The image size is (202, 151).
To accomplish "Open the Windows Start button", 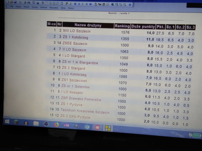I will (7, 122).
